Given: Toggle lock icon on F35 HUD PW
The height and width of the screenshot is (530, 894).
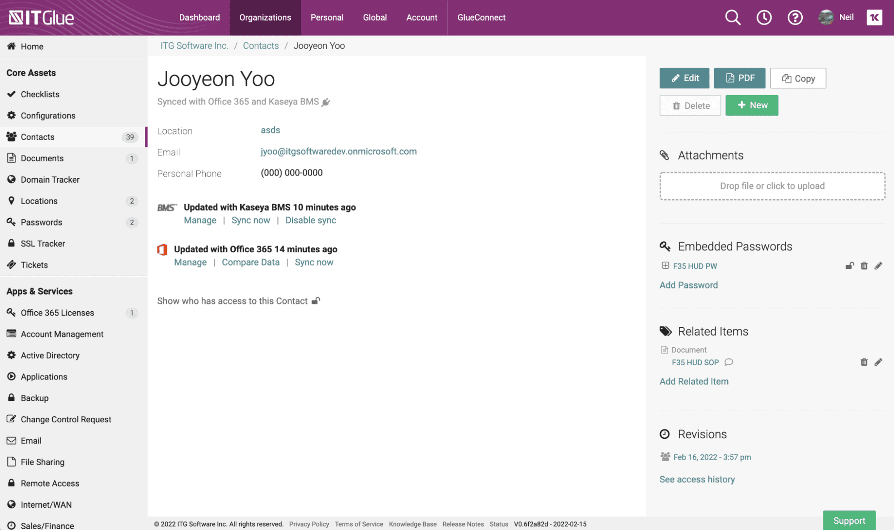Looking at the screenshot, I should pyautogui.click(x=850, y=266).
